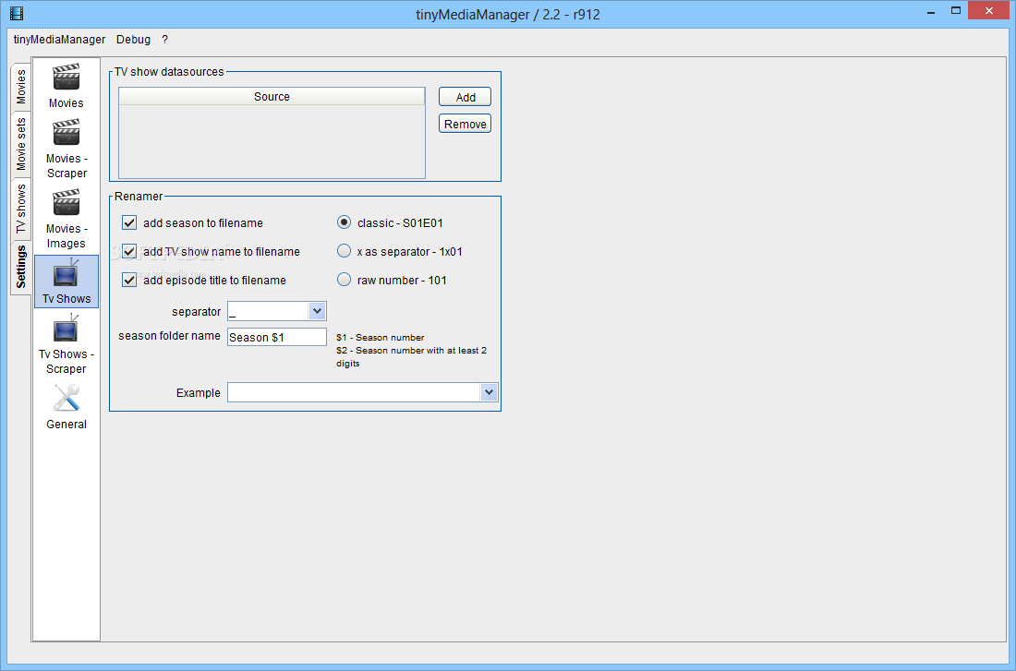Switch to the Movies vertical tab
Screen dimensions: 1016x671
pos(20,87)
